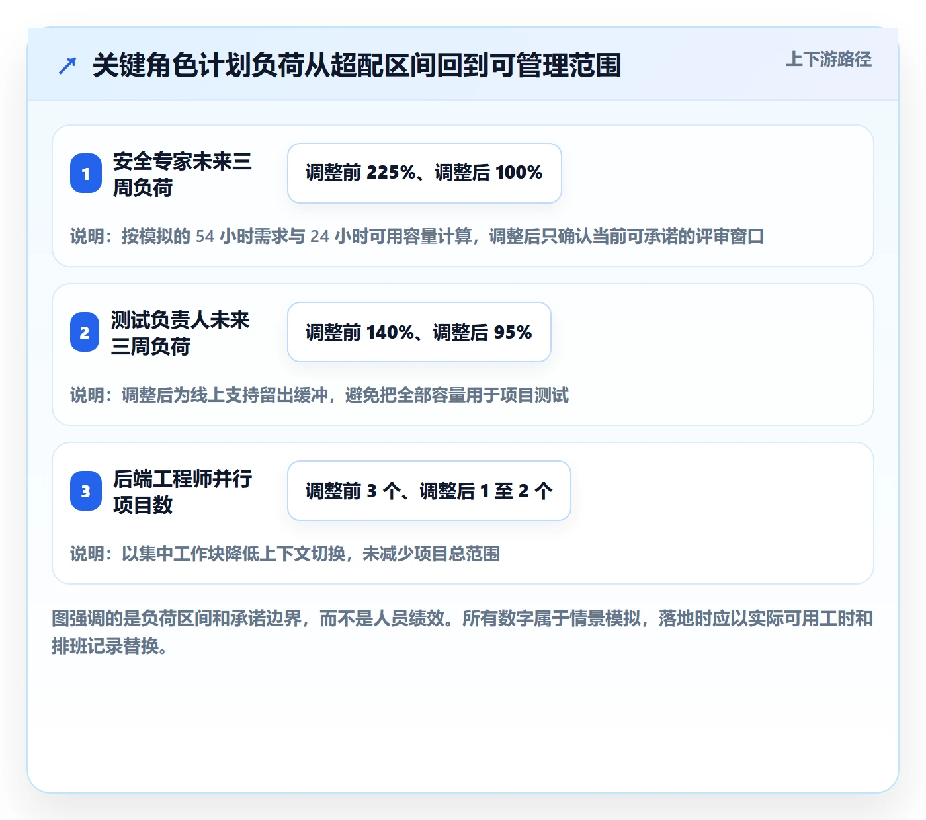Click the title 关键角色计划负荷从超配区间回到可管理范围
Image resolution: width=926 pixels, height=820 pixels.
click(357, 65)
